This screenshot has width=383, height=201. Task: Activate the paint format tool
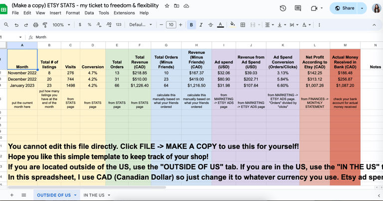45,25
